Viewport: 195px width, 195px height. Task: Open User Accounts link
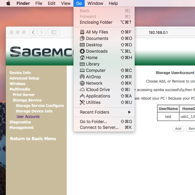click(28, 116)
